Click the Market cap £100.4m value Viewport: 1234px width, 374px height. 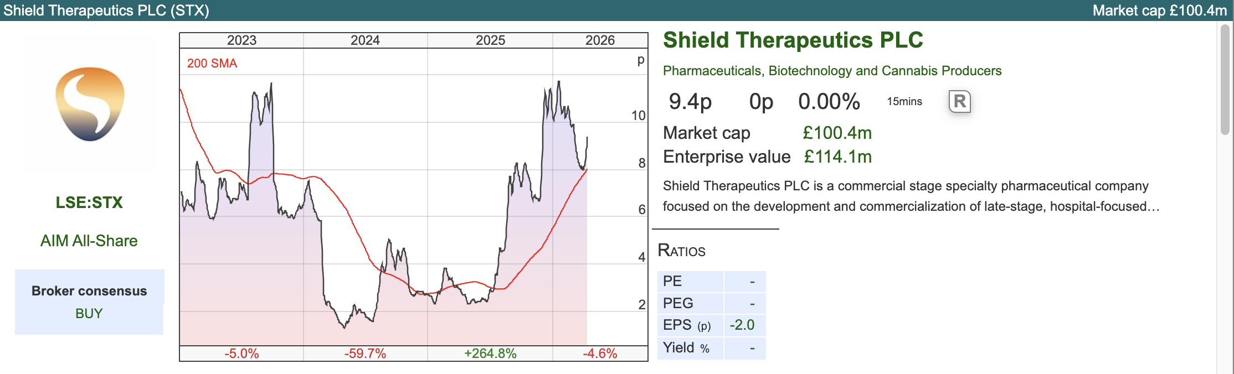tap(837, 133)
